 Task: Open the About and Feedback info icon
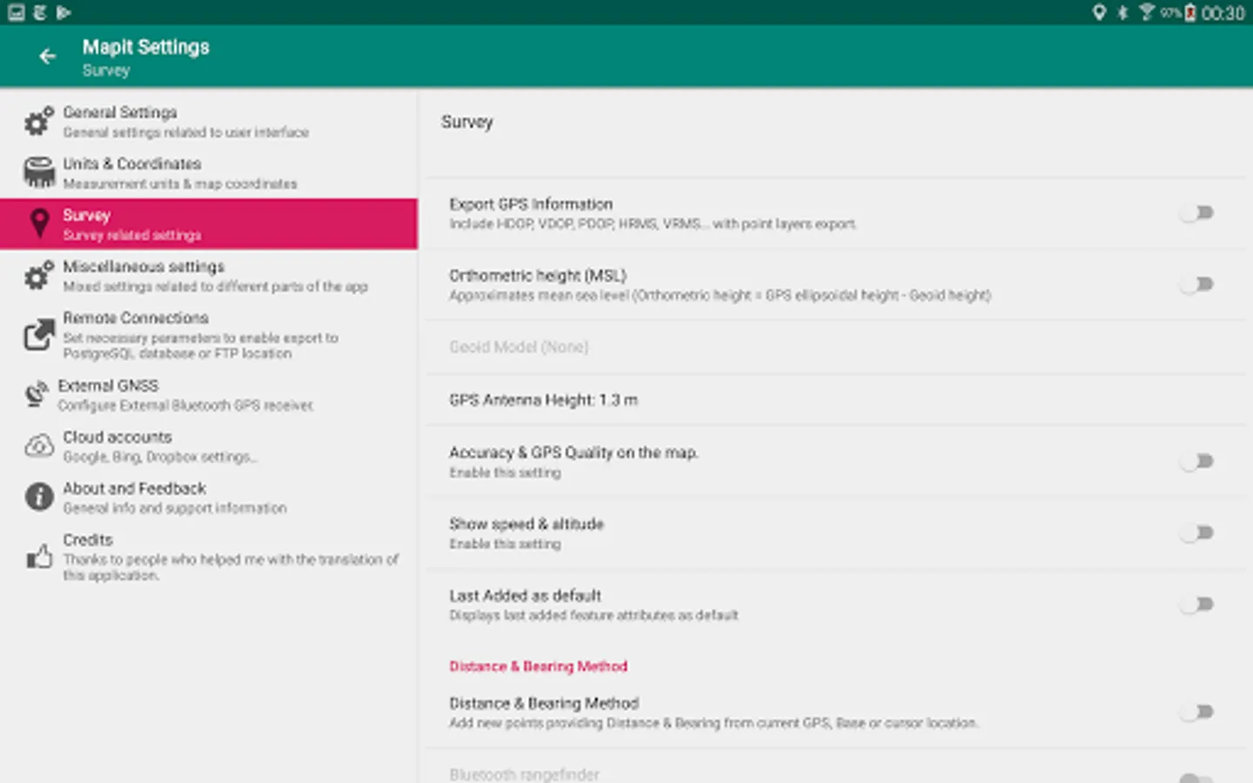[38, 497]
